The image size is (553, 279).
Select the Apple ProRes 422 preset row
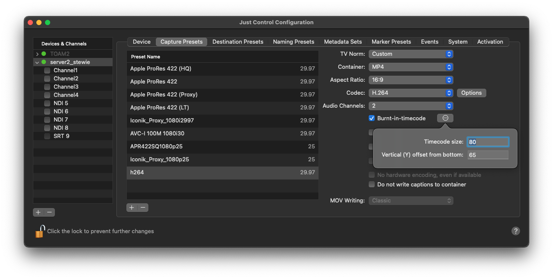[x=222, y=82]
